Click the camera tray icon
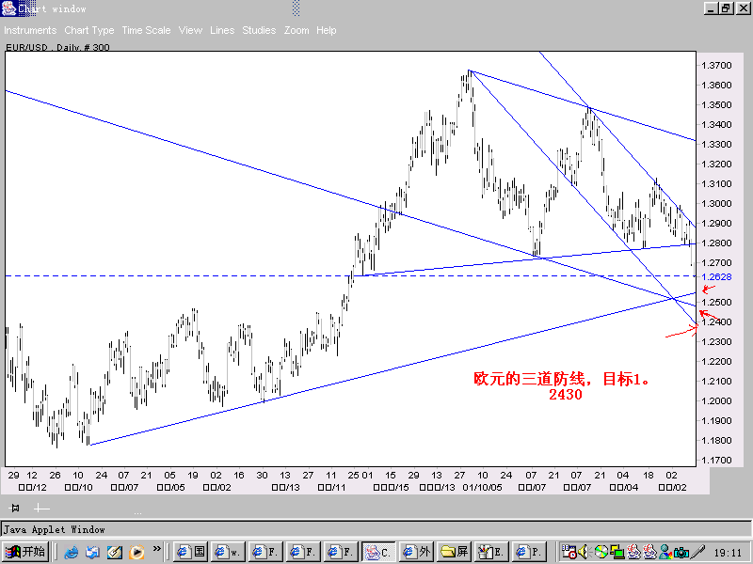 pos(681,553)
